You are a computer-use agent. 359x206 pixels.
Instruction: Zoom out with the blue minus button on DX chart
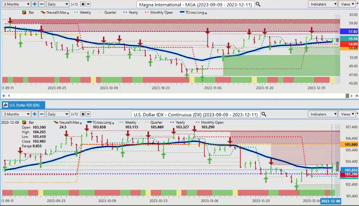(42, 114)
